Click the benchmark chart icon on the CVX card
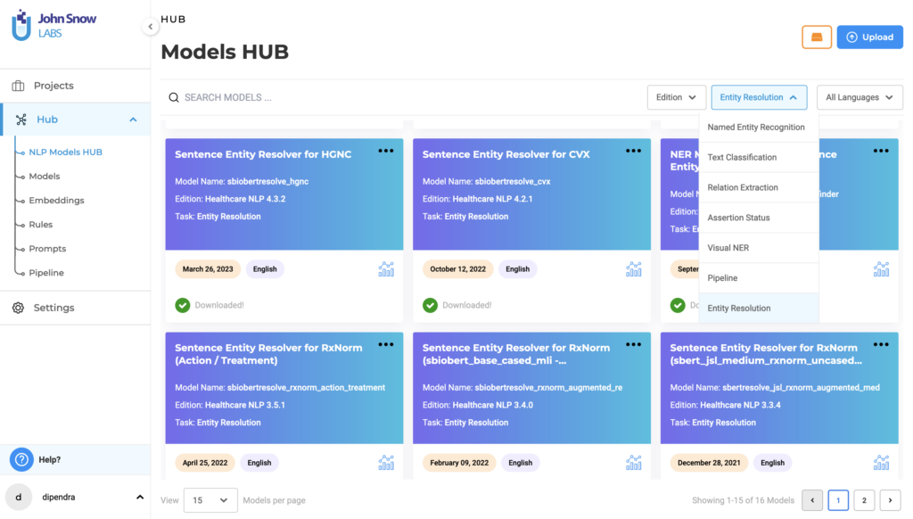This screenshot has height=519, width=913. (x=633, y=268)
